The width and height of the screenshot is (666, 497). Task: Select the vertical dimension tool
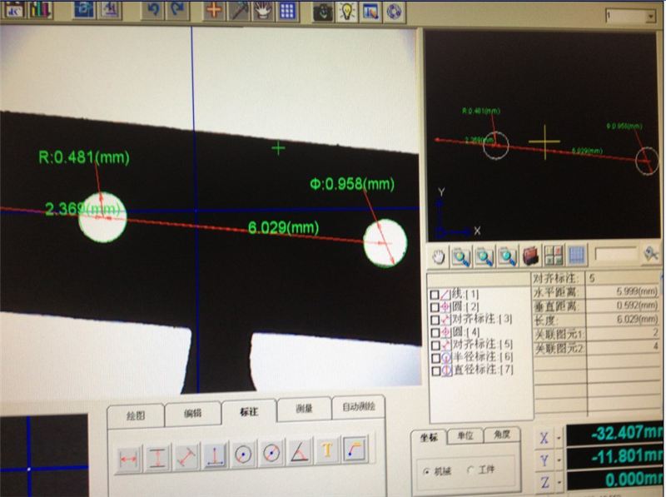[x=157, y=458]
